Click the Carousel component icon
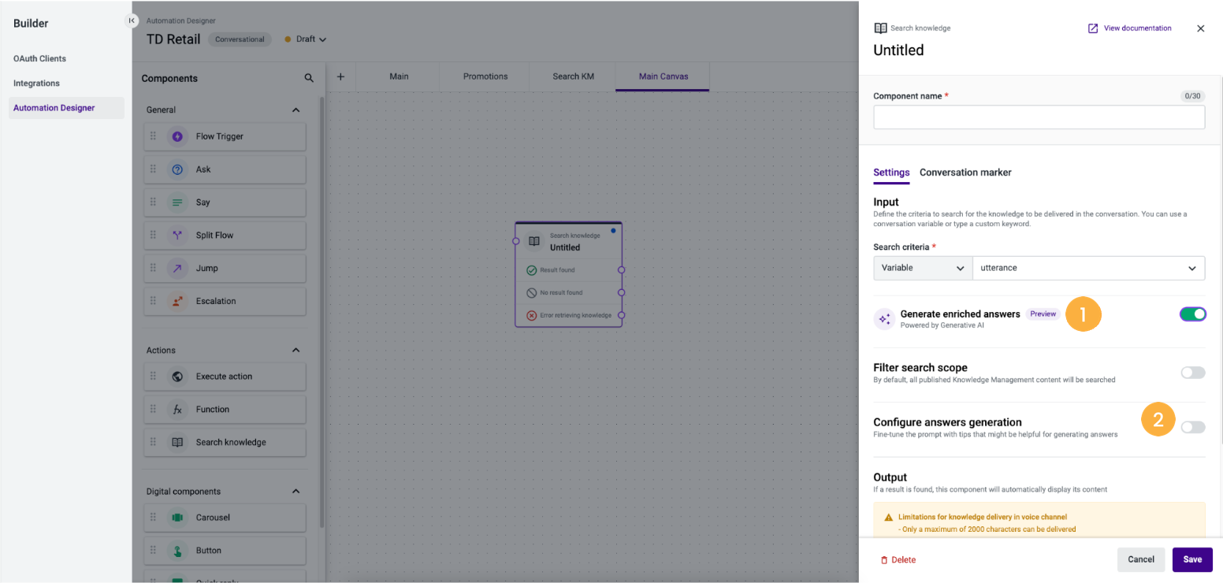This screenshot has width=1223, height=583. [177, 518]
